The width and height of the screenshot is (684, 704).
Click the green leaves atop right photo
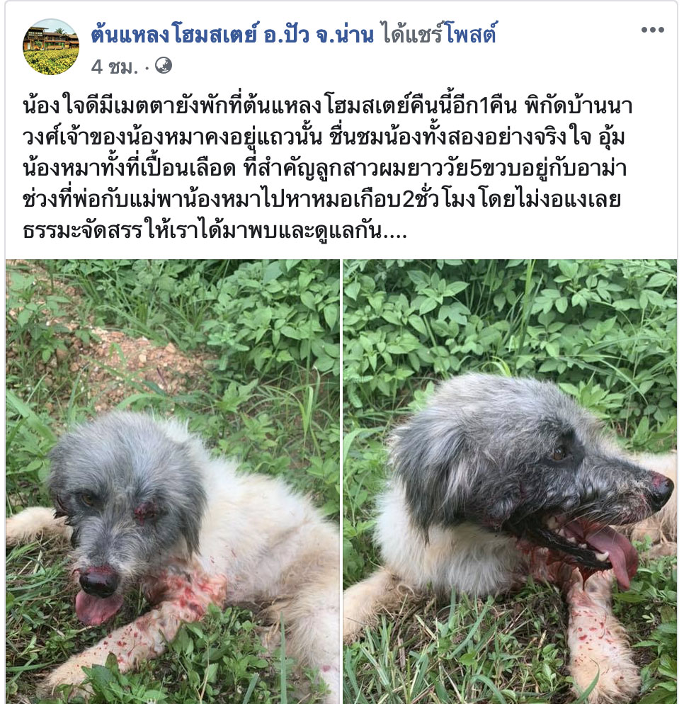click(x=510, y=314)
